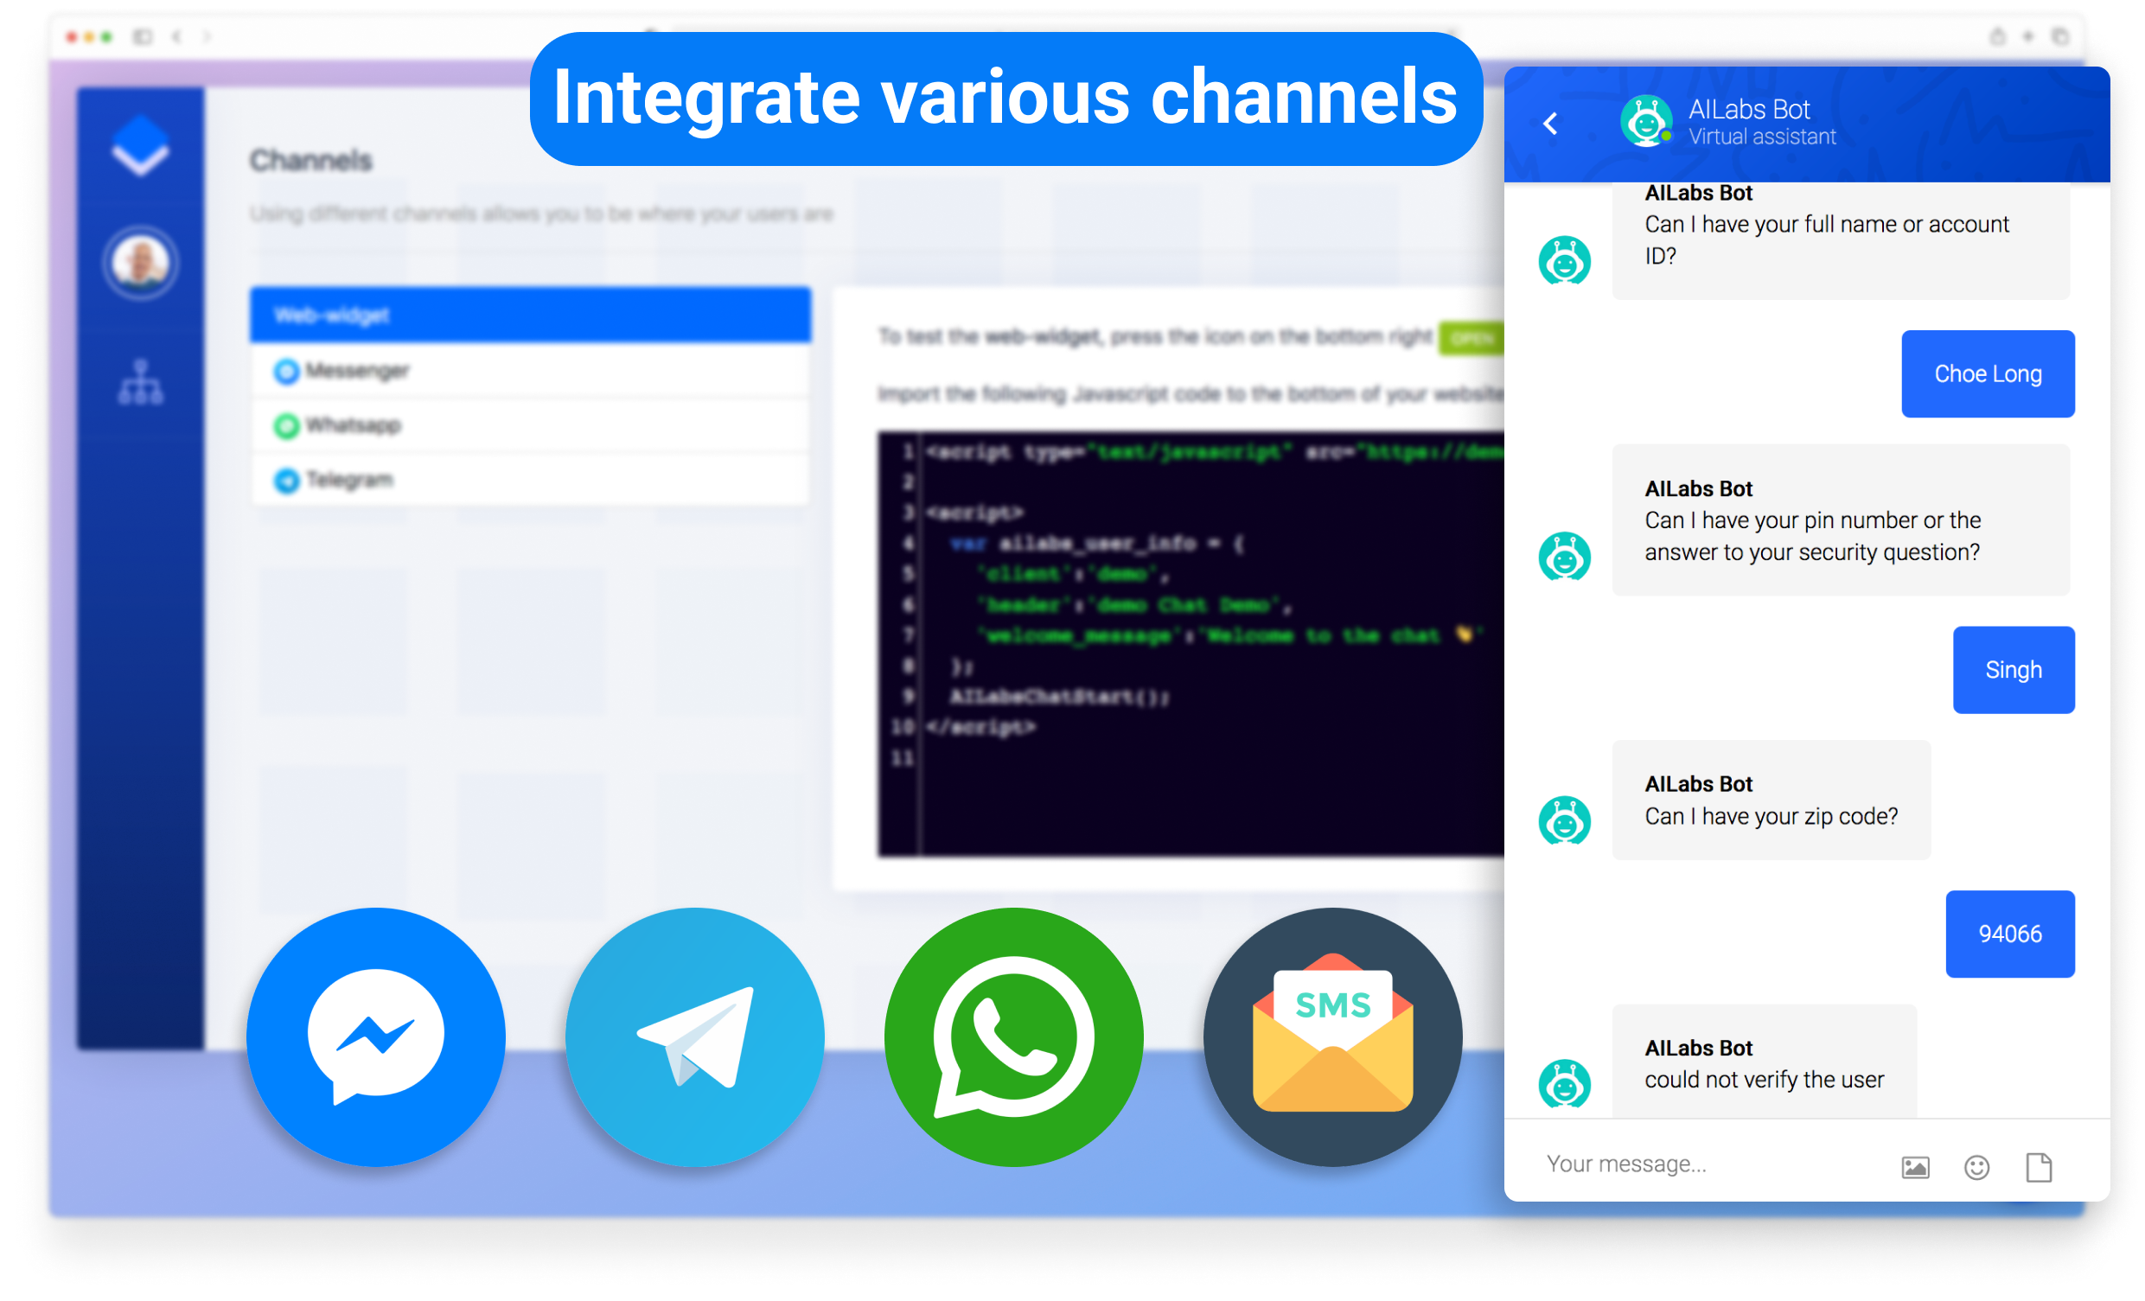Select Telegram in the channels list
This screenshot has width=2145, height=1301.
[530, 480]
